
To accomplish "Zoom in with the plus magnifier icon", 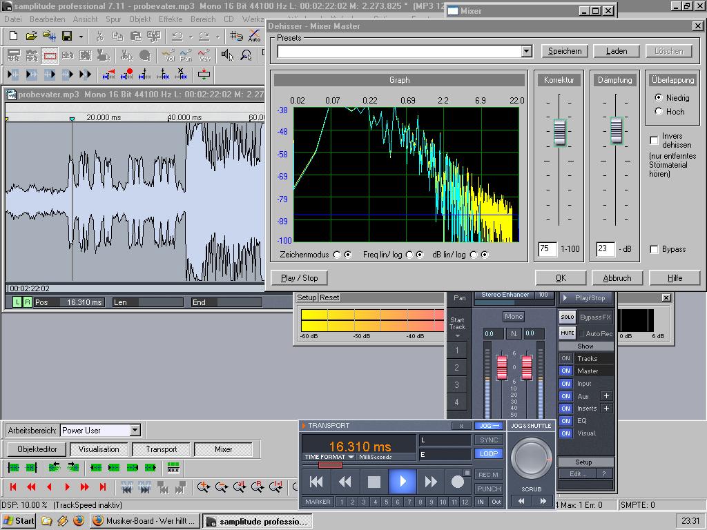I will click(204, 487).
